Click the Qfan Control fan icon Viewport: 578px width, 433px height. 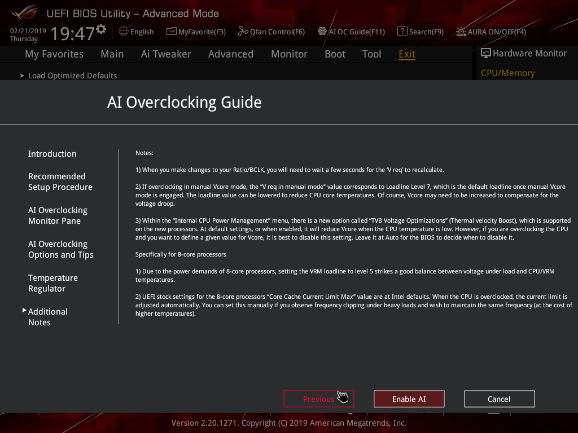point(243,32)
